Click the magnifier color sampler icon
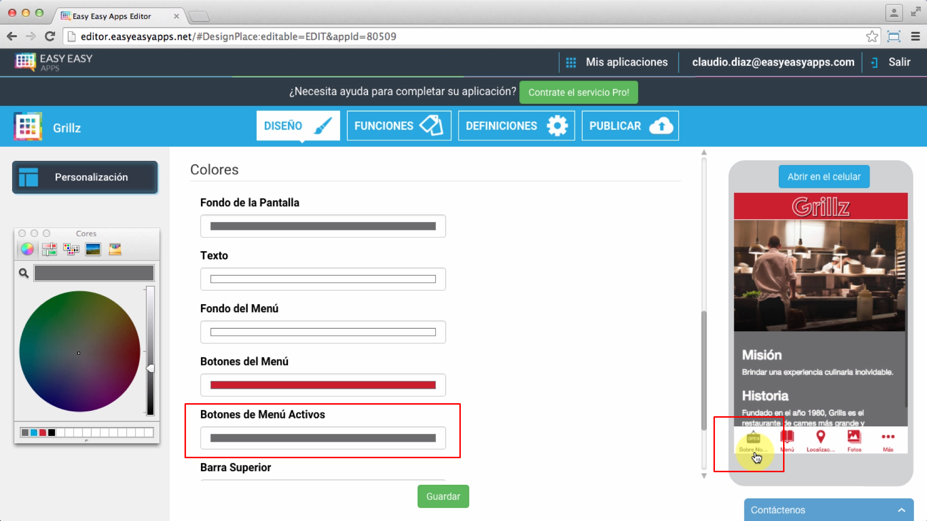 click(24, 273)
